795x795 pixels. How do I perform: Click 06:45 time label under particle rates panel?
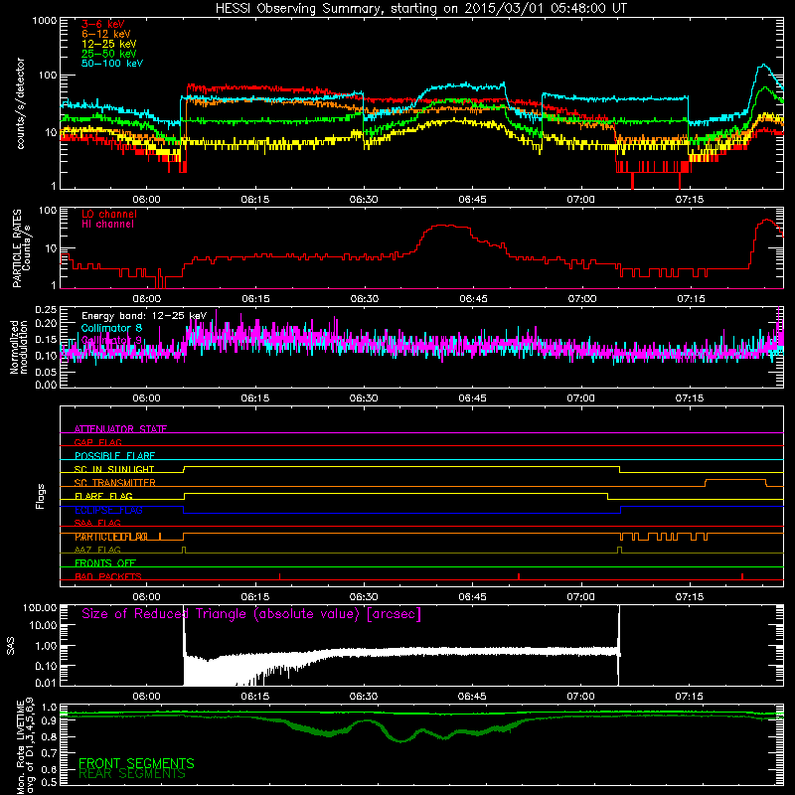coord(473,299)
